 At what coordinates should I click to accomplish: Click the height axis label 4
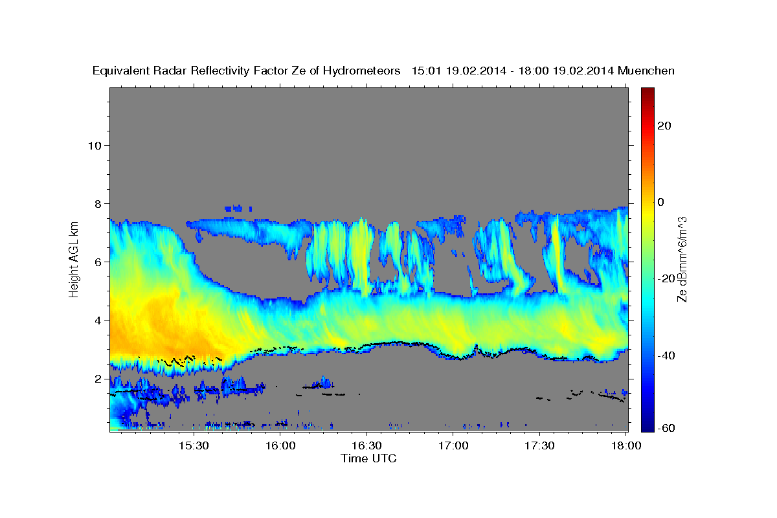coord(98,320)
